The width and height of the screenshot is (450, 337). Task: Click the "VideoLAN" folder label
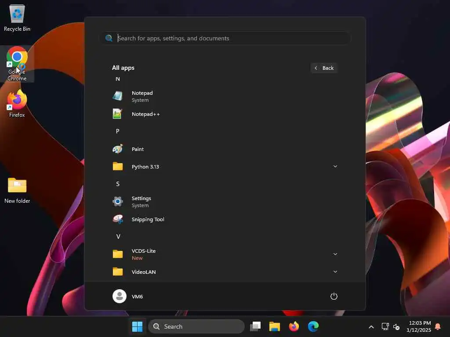(144, 272)
